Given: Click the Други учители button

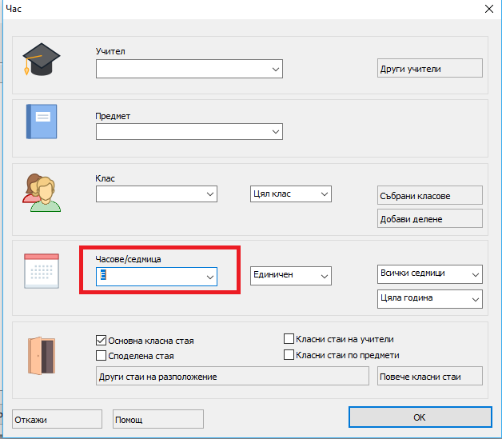Looking at the screenshot, I should point(429,69).
